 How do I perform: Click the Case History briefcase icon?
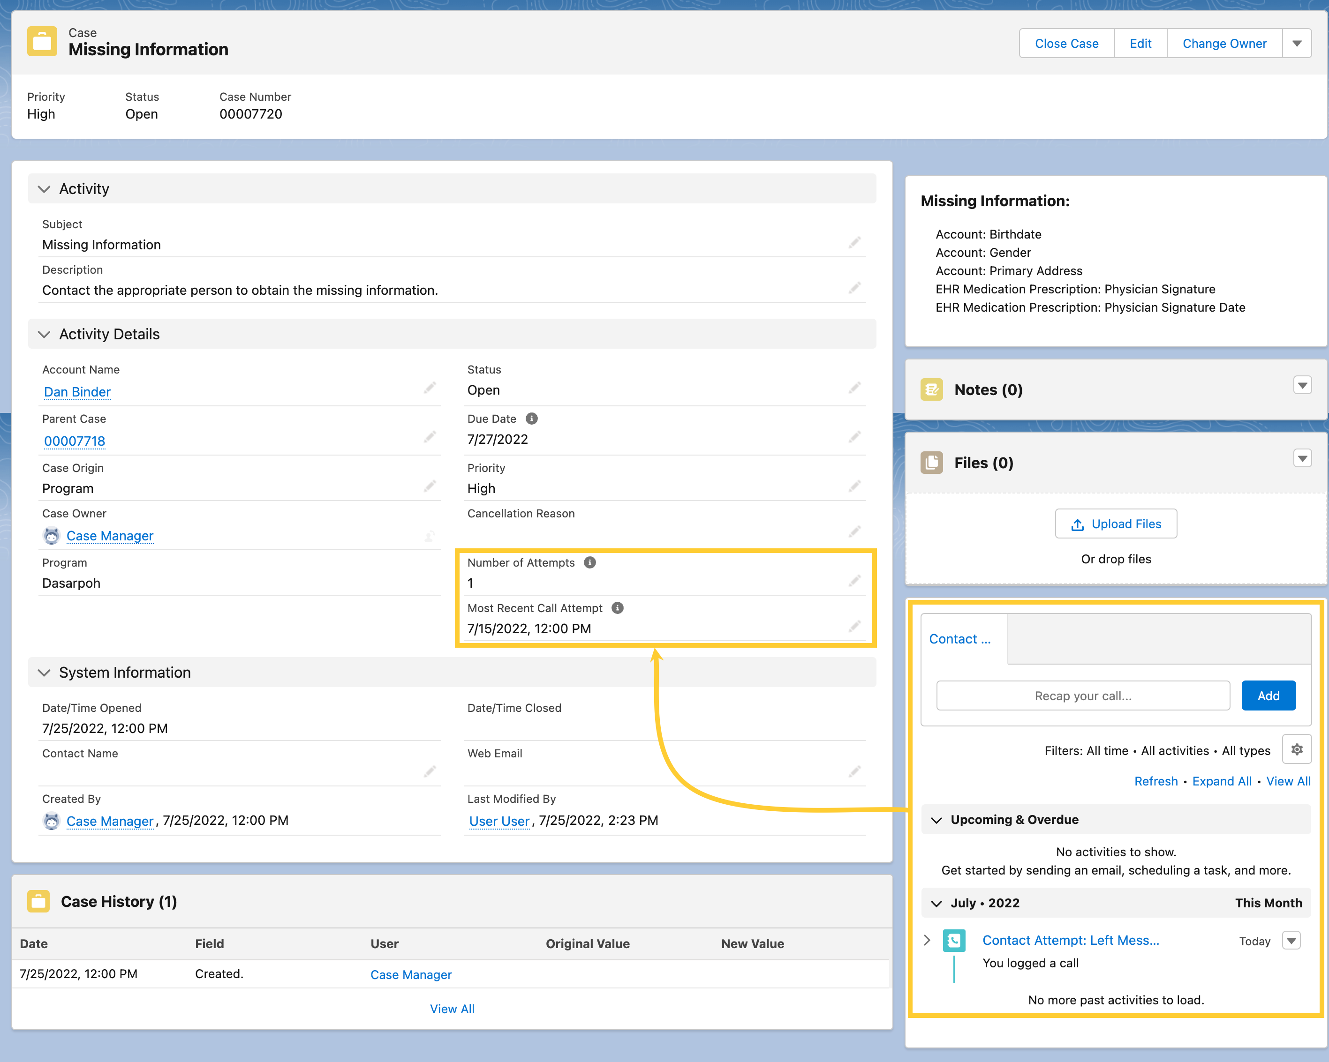coord(38,901)
